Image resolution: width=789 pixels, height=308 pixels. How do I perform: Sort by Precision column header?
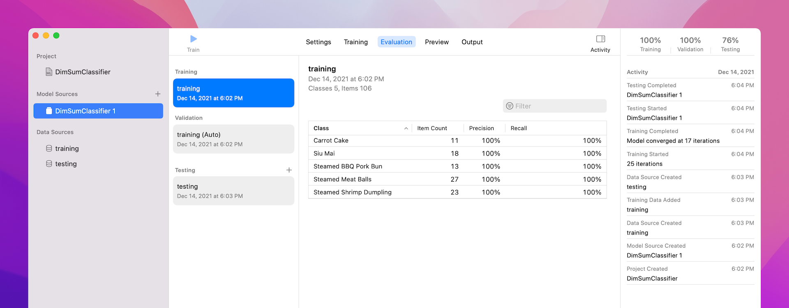[481, 128]
